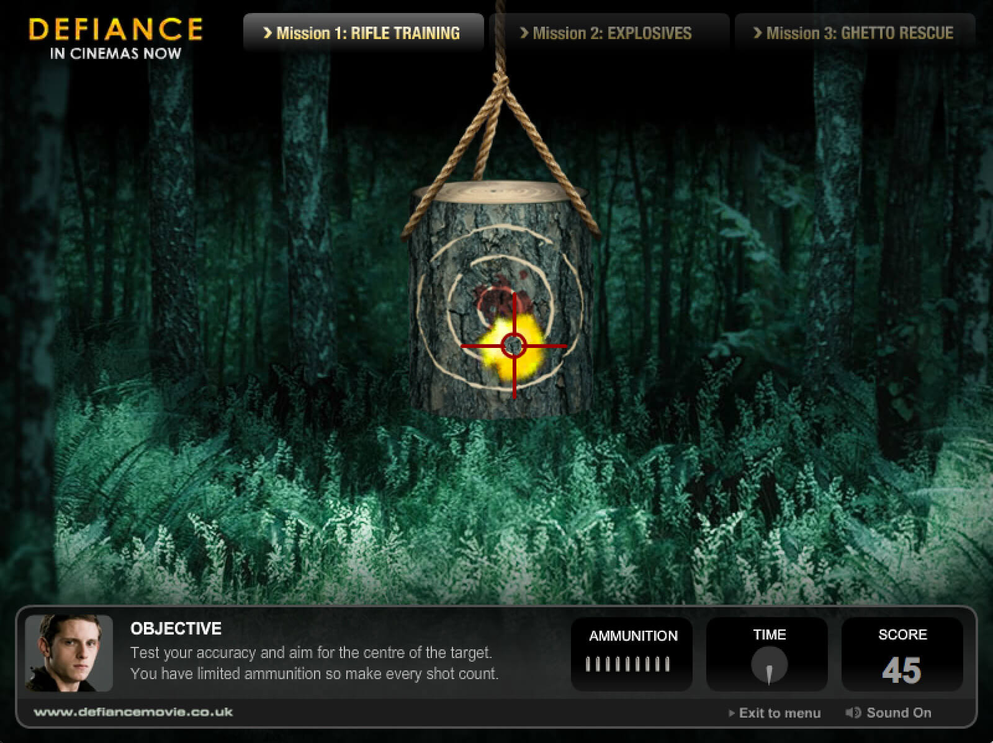993x743 pixels.
Task: Open Mission 1: RIFLE TRAINING tab
Action: (363, 33)
